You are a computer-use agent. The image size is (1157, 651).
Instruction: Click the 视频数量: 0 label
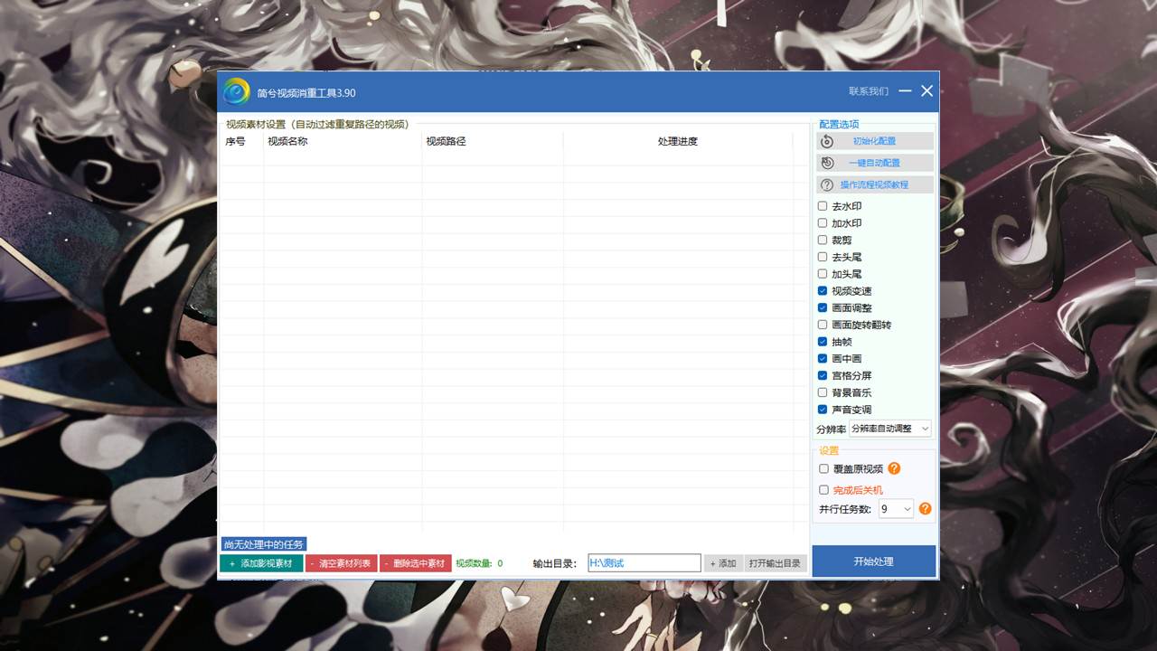click(x=479, y=563)
